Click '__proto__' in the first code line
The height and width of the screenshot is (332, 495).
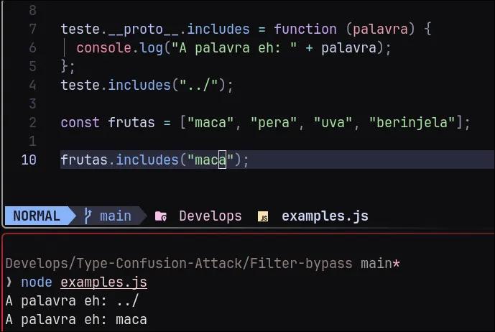pos(143,29)
